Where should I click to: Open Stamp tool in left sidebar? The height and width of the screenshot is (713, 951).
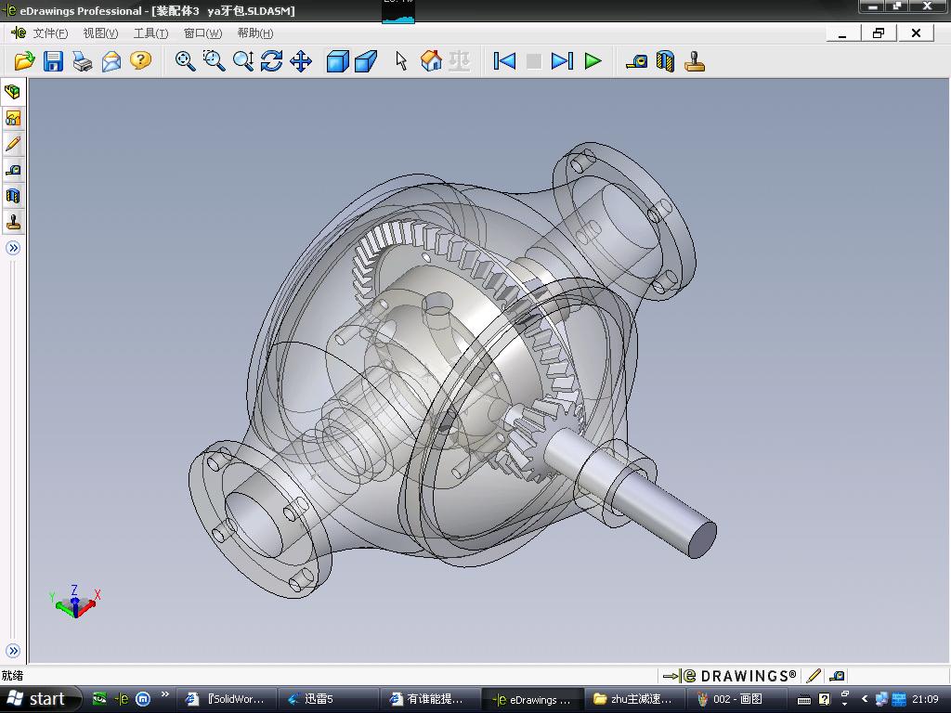13,222
